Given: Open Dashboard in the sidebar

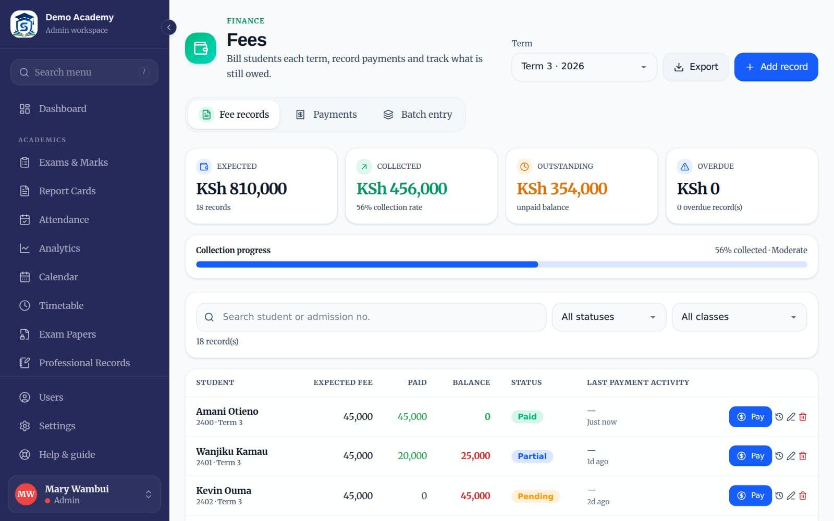Looking at the screenshot, I should (x=84, y=108).
